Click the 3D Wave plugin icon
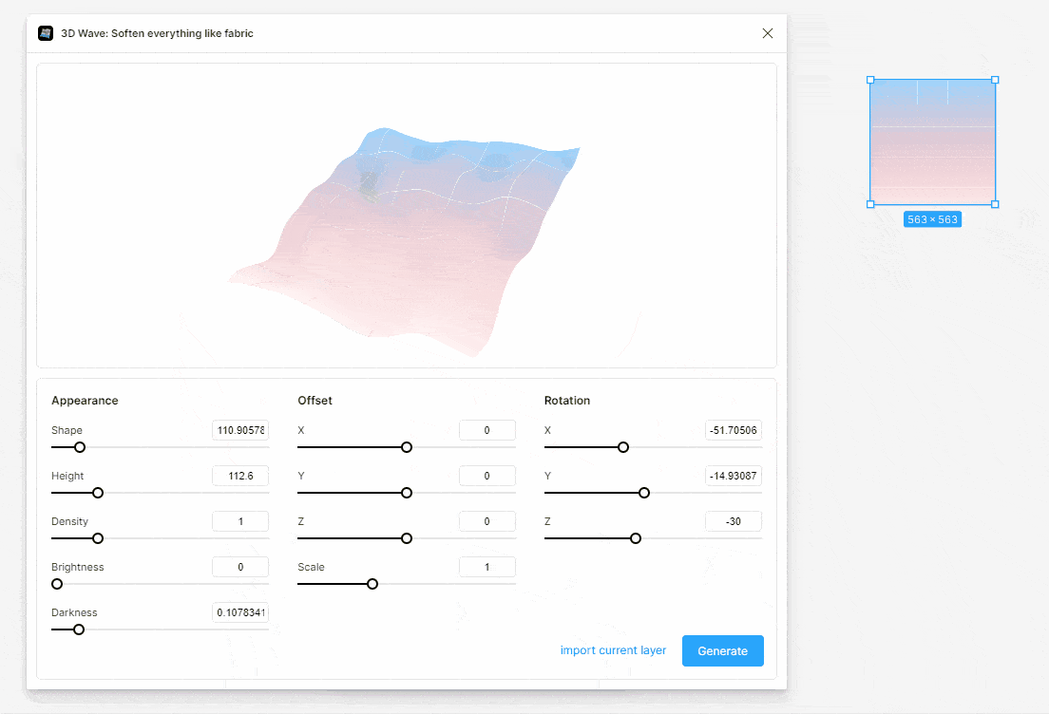Image resolution: width=1049 pixels, height=714 pixels. [46, 33]
